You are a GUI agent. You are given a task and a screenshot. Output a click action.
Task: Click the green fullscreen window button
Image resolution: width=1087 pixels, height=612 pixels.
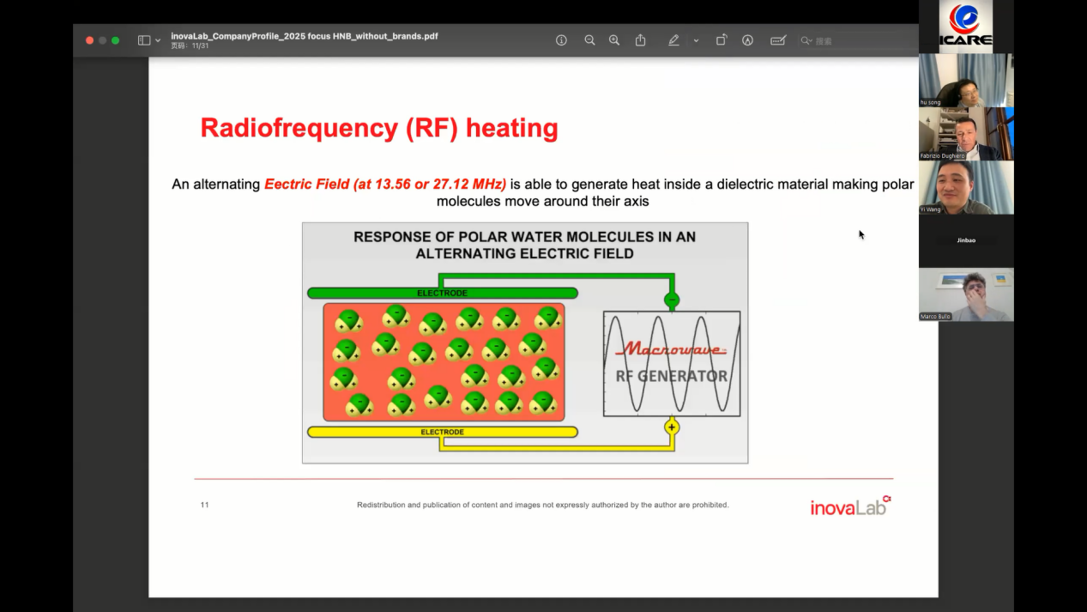point(116,40)
